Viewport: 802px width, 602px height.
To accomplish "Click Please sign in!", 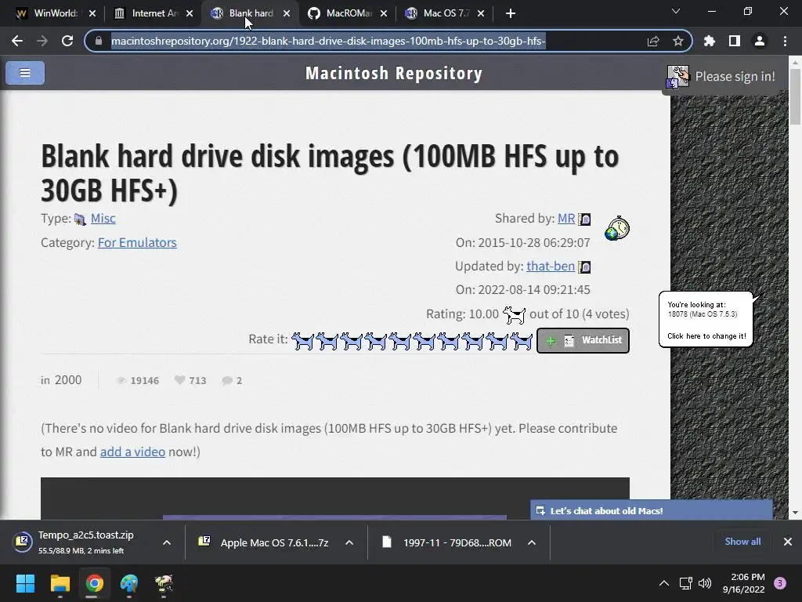I will (735, 77).
